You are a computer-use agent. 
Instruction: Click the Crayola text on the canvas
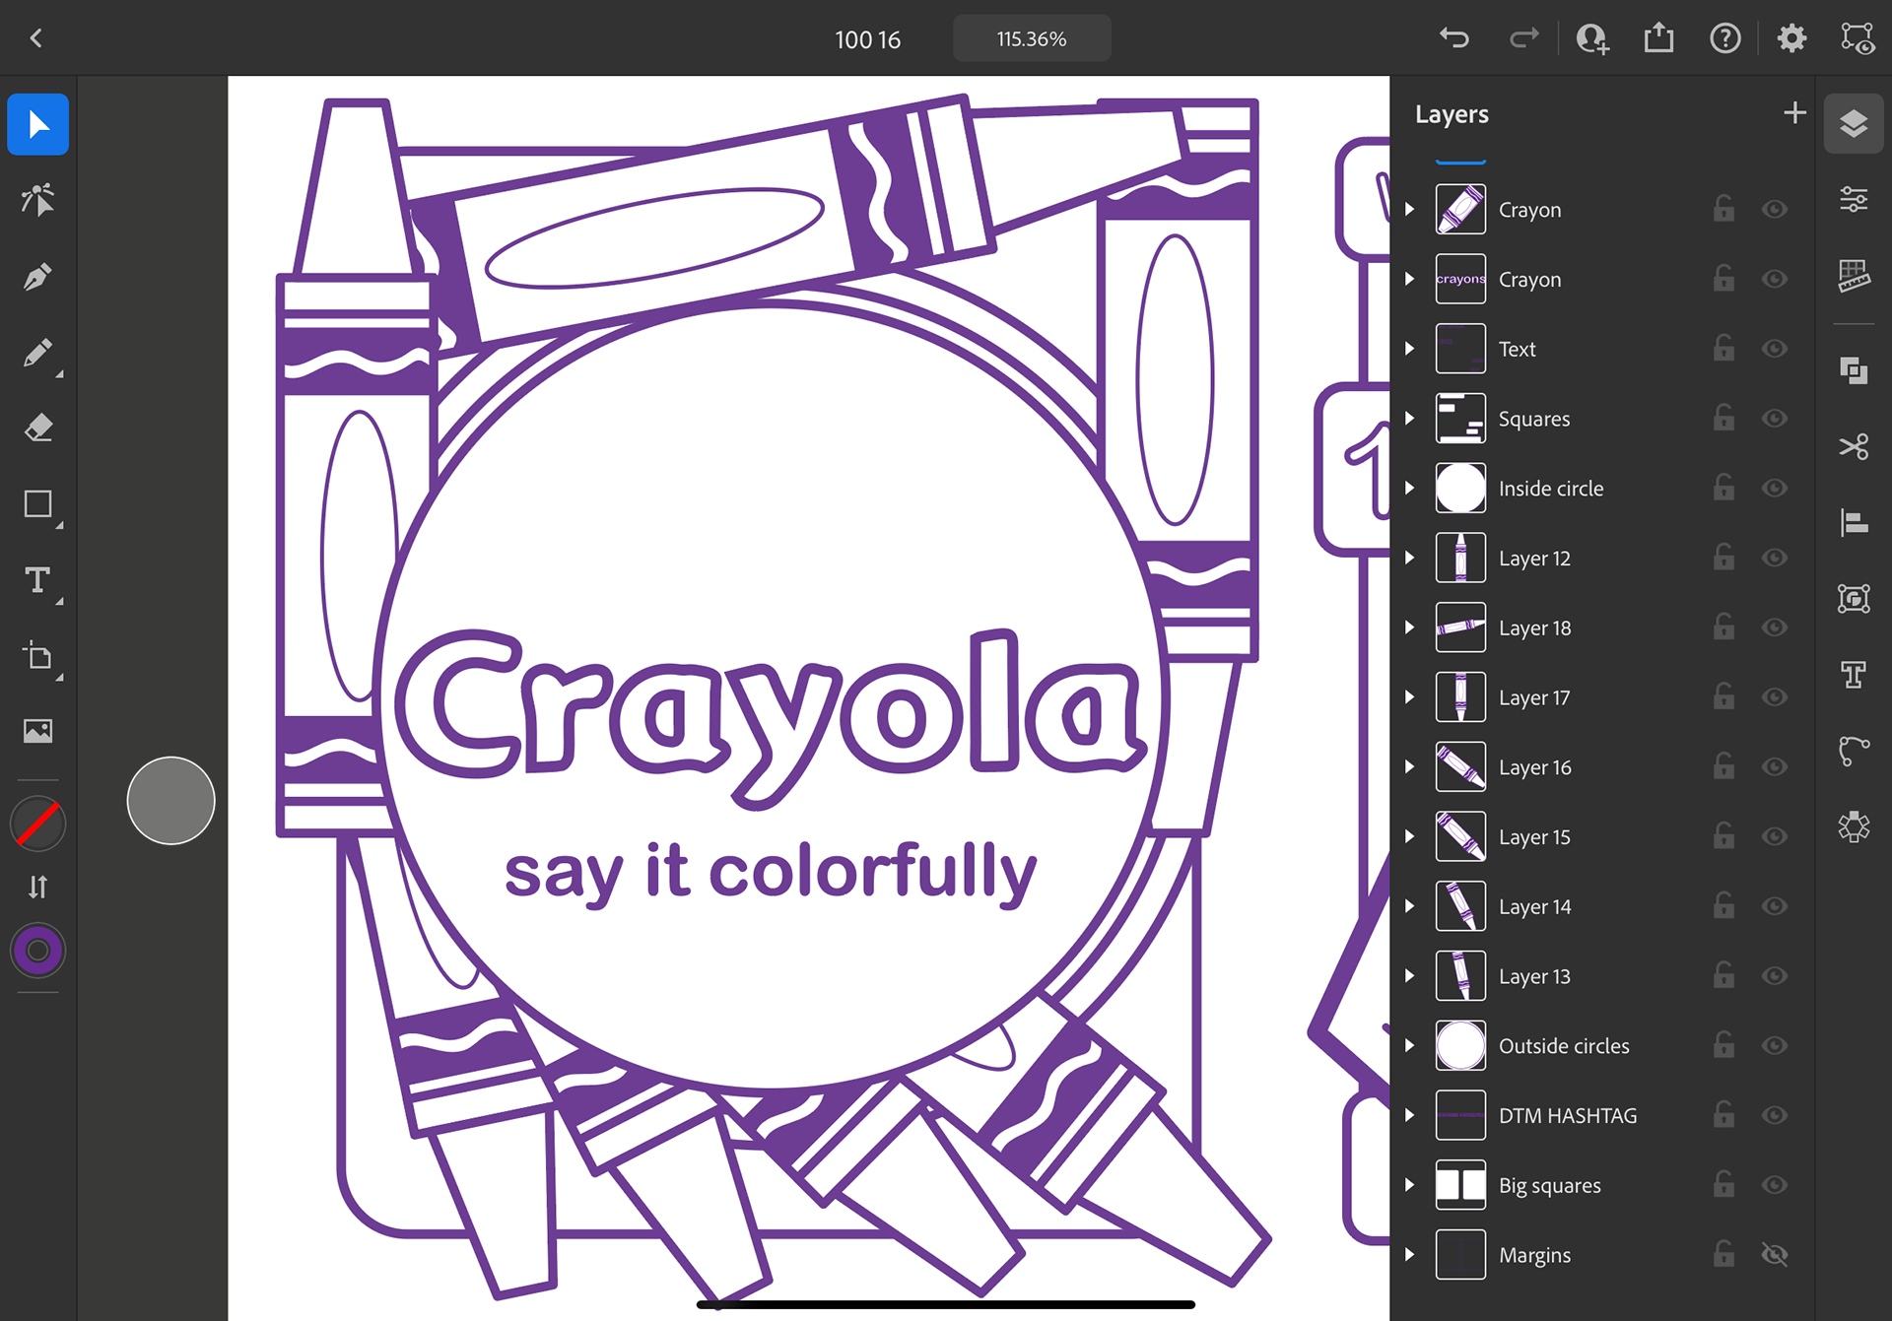pyautogui.click(x=772, y=717)
